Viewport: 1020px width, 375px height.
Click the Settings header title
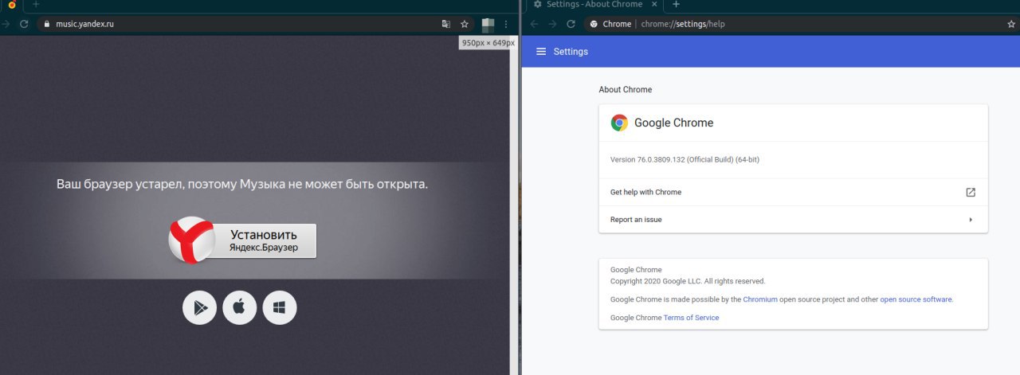click(571, 52)
